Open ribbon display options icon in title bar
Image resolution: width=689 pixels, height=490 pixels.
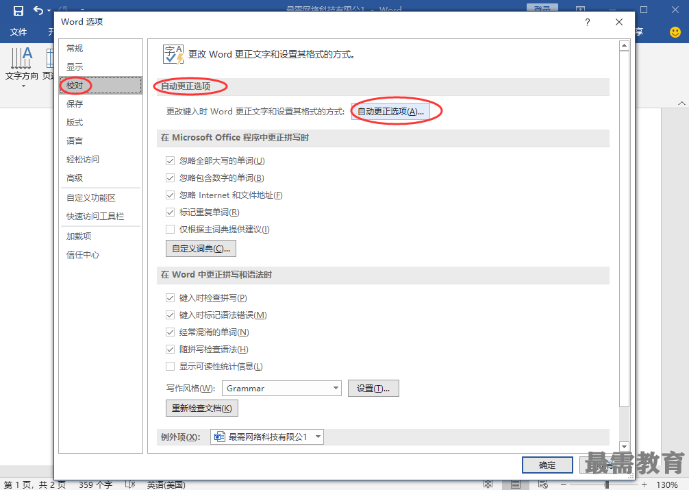(581, 9)
